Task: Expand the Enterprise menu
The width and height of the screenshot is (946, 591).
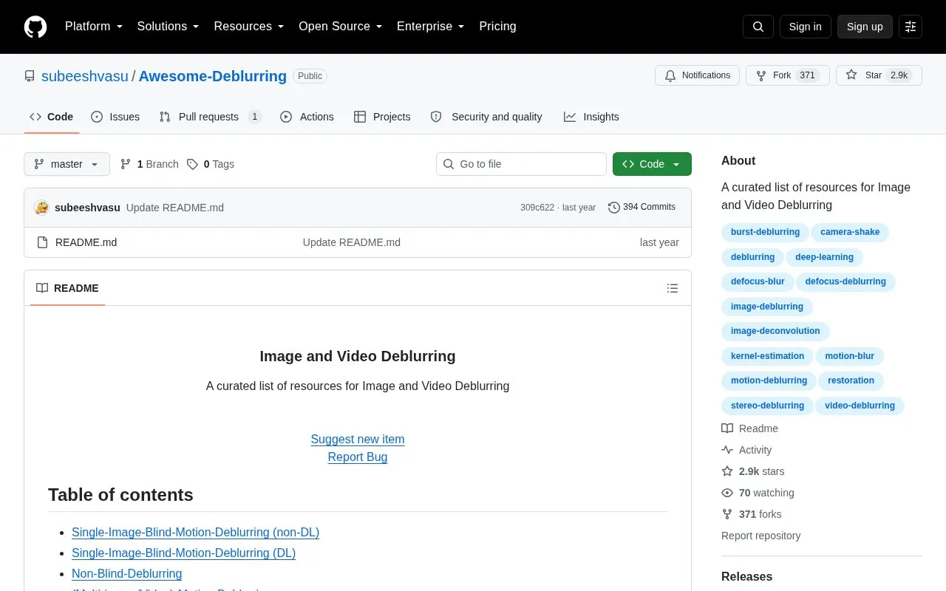Action: click(x=431, y=27)
